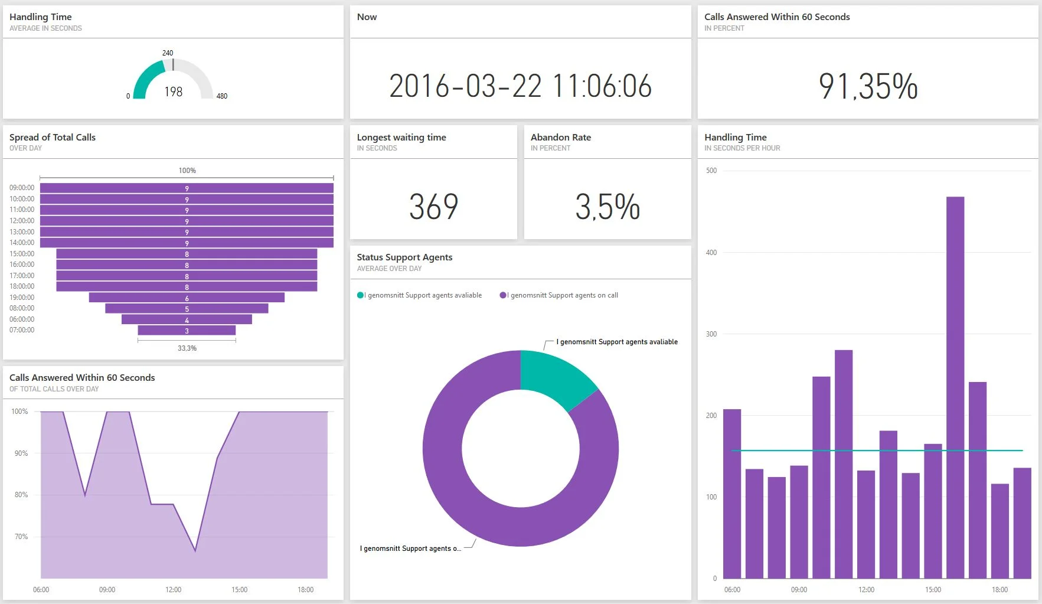Select the 09:00:00 bar in Spread of Total Calls

(x=187, y=187)
